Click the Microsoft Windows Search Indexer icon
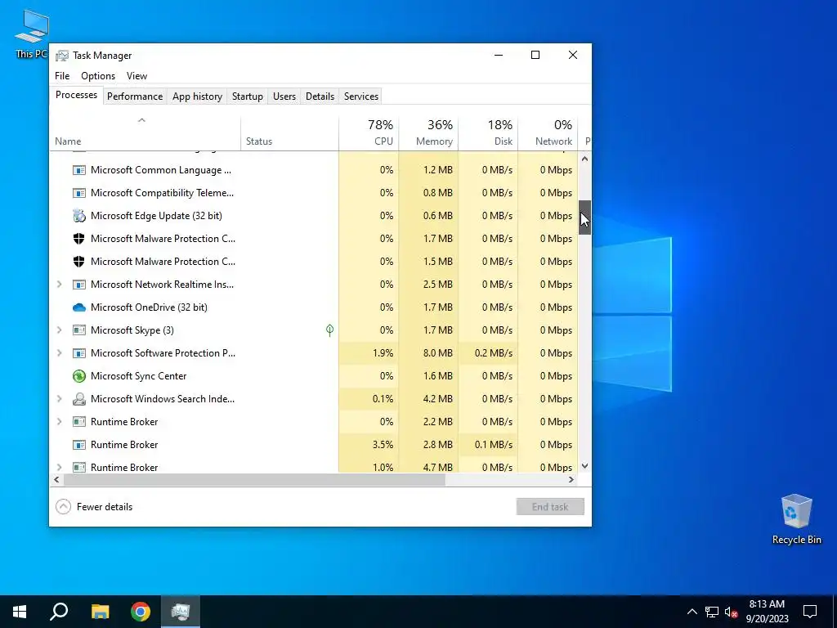The height and width of the screenshot is (628, 837). tap(79, 399)
